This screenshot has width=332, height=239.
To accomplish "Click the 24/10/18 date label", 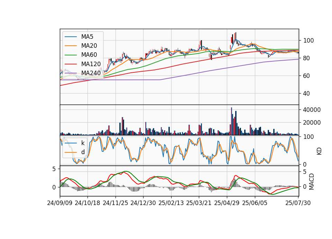I will point(87,203).
